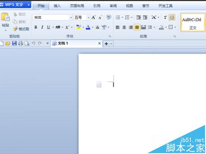Apply distributed alignment
The image size is (206, 154).
tap(143, 27)
